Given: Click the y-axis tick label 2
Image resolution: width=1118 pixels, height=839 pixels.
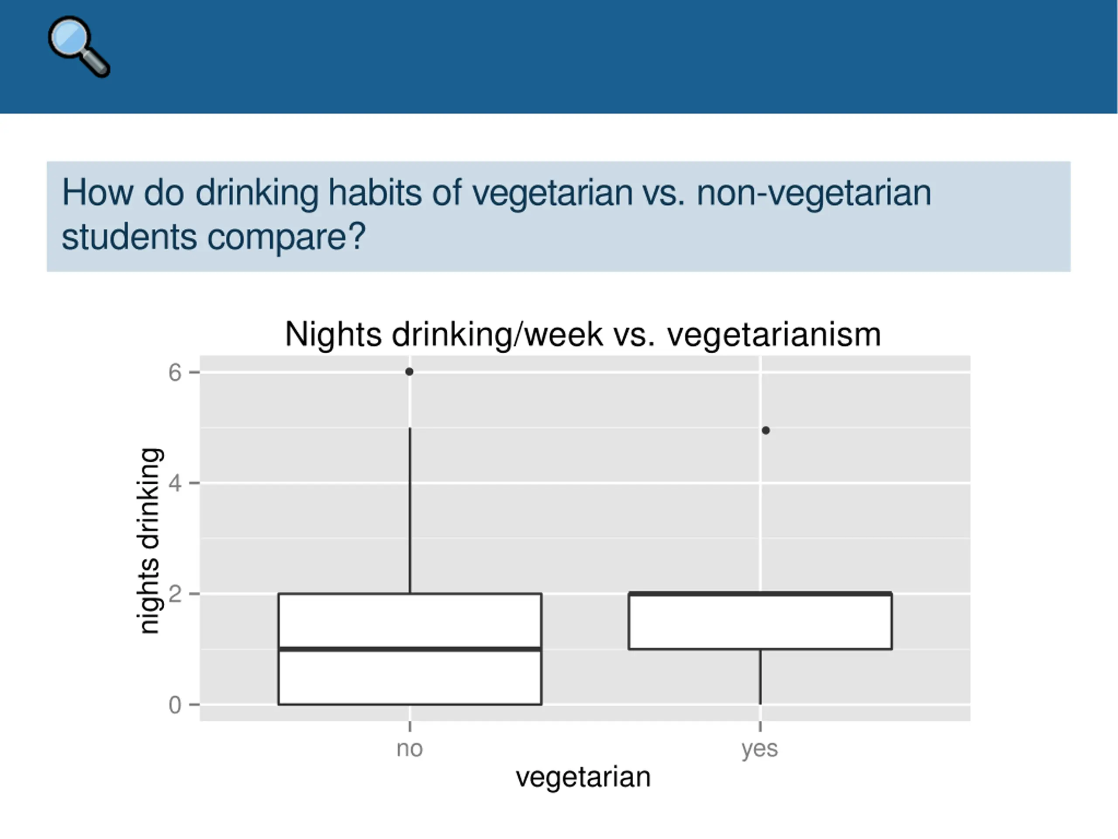Looking at the screenshot, I should pyautogui.click(x=175, y=594).
